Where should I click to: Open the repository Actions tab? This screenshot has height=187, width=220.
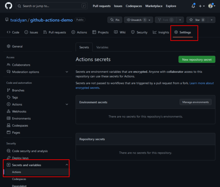click(79, 32)
